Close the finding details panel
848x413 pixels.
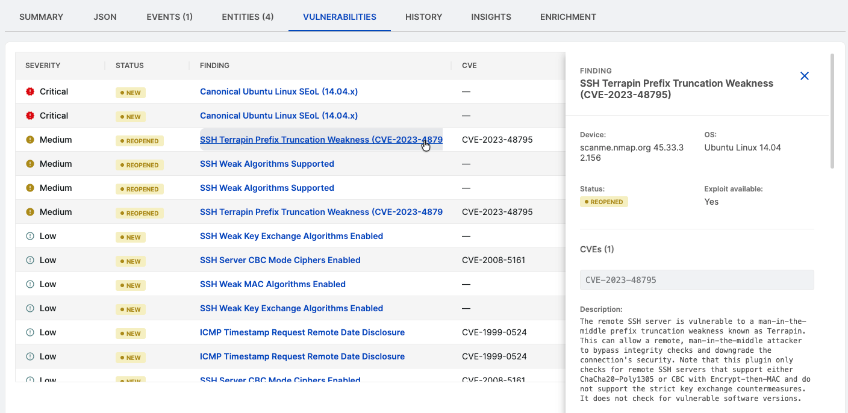pos(804,76)
